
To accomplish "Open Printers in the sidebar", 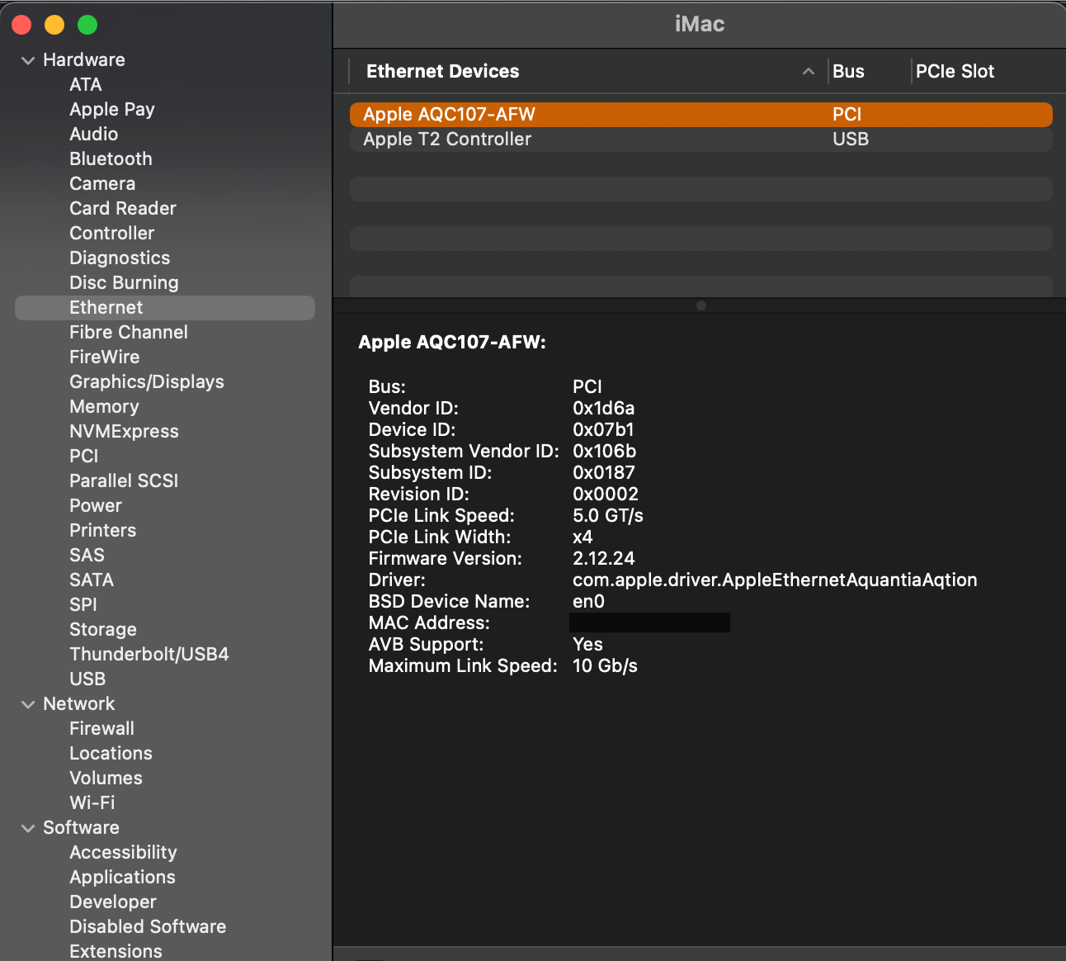I will click(103, 531).
